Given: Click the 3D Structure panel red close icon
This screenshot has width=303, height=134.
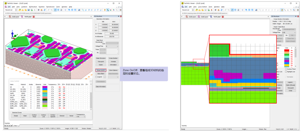Looking at the screenshot, I should click(x=121, y=16).
